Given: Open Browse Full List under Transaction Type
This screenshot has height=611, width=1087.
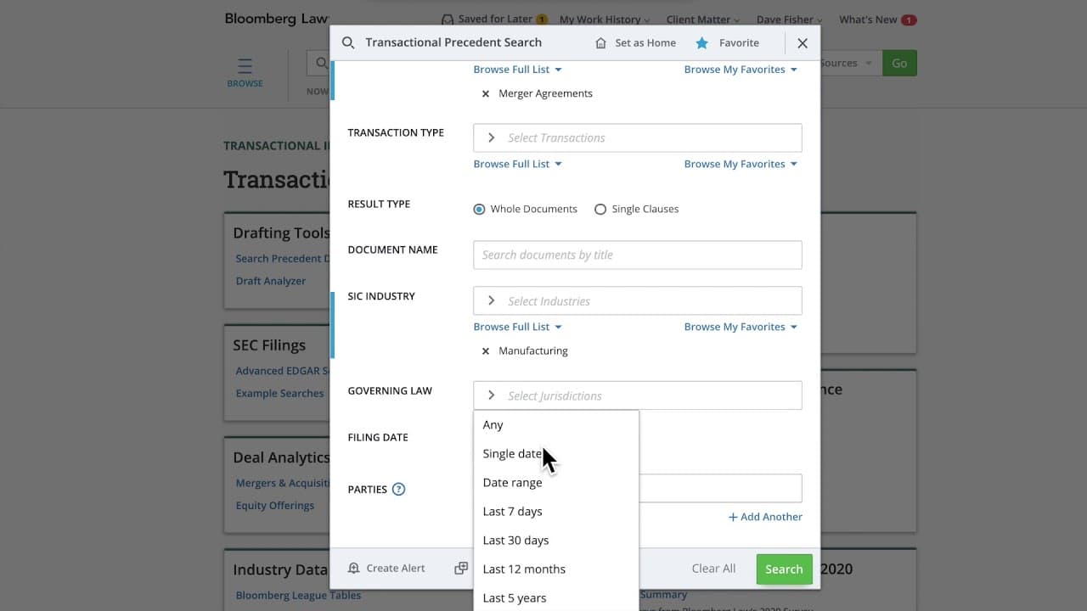Looking at the screenshot, I should 517,164.
